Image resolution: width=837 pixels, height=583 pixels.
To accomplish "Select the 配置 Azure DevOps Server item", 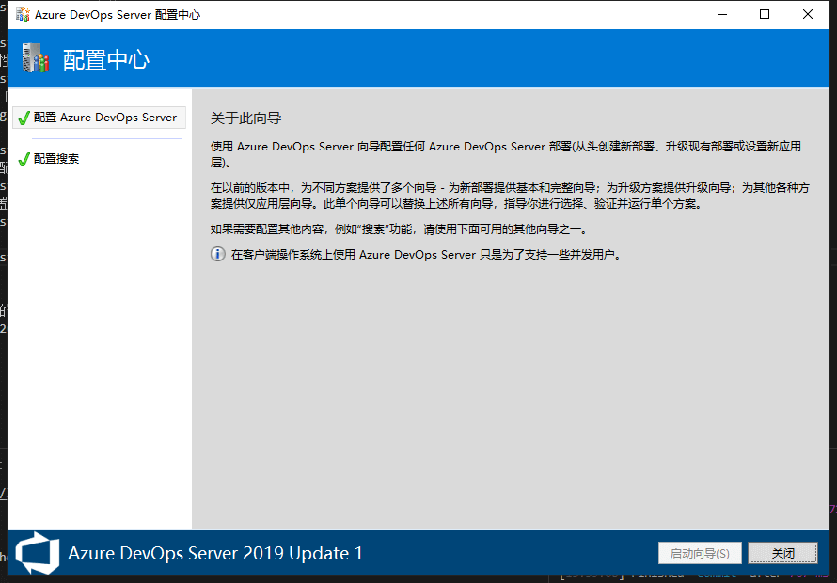I will [x=104, y=118].
